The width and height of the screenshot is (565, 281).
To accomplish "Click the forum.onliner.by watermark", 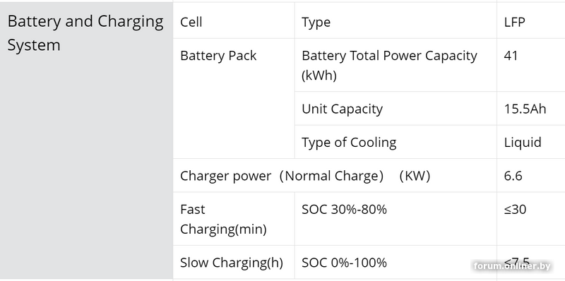I will [512, 266].
